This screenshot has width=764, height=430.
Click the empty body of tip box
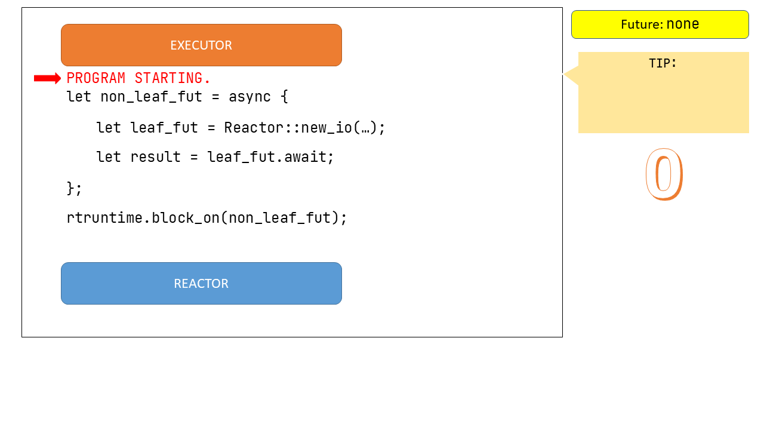tap(663, 102)
